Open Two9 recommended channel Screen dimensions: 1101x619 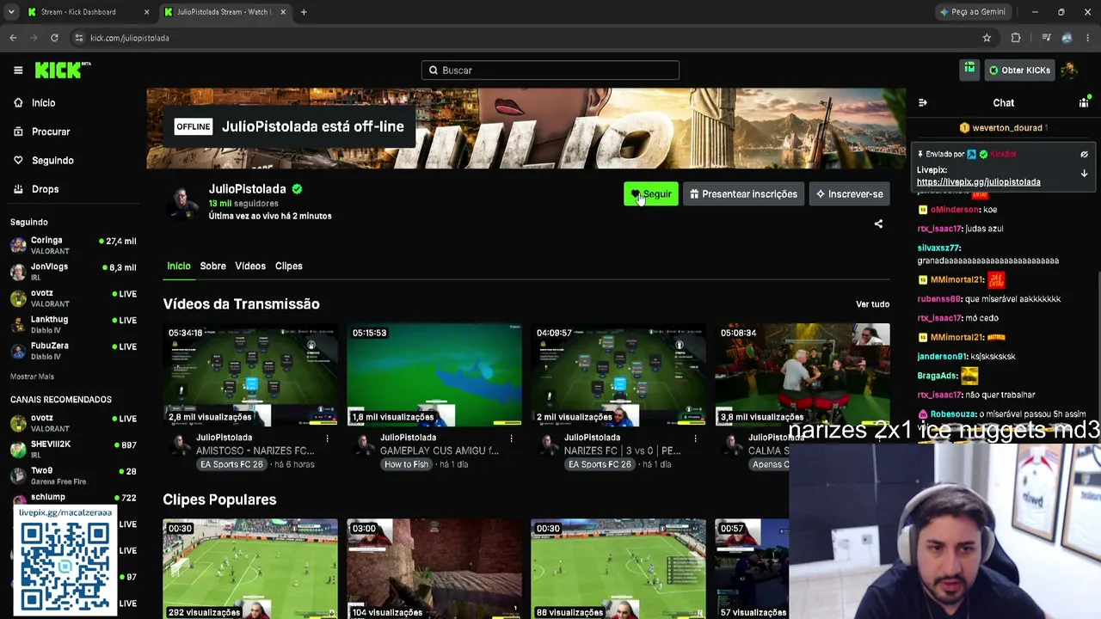(73, 475)
